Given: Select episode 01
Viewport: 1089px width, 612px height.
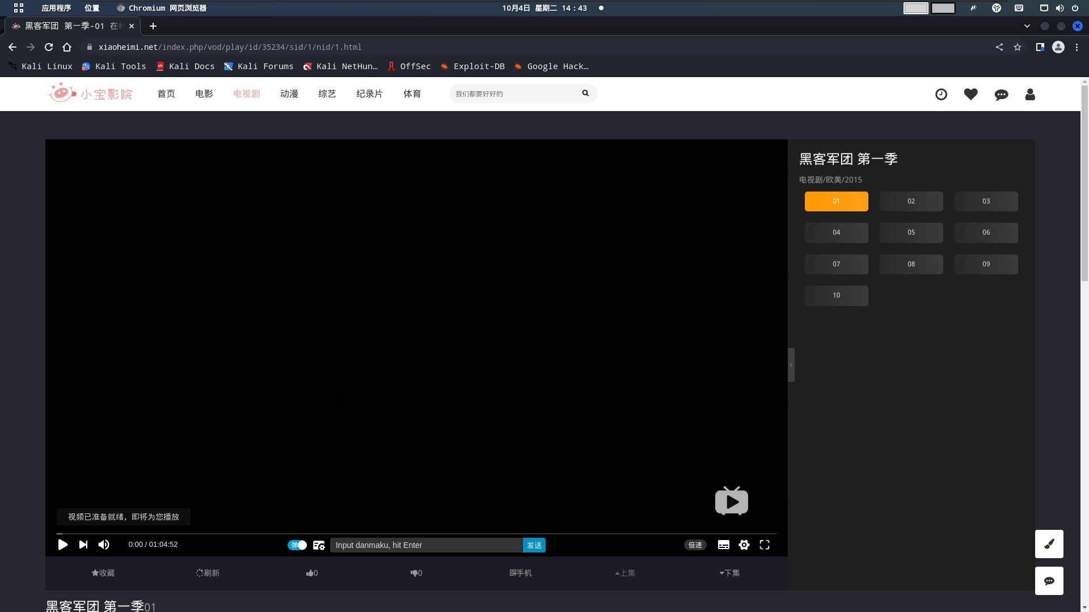Looking at the screenshot, I should 837,201.
